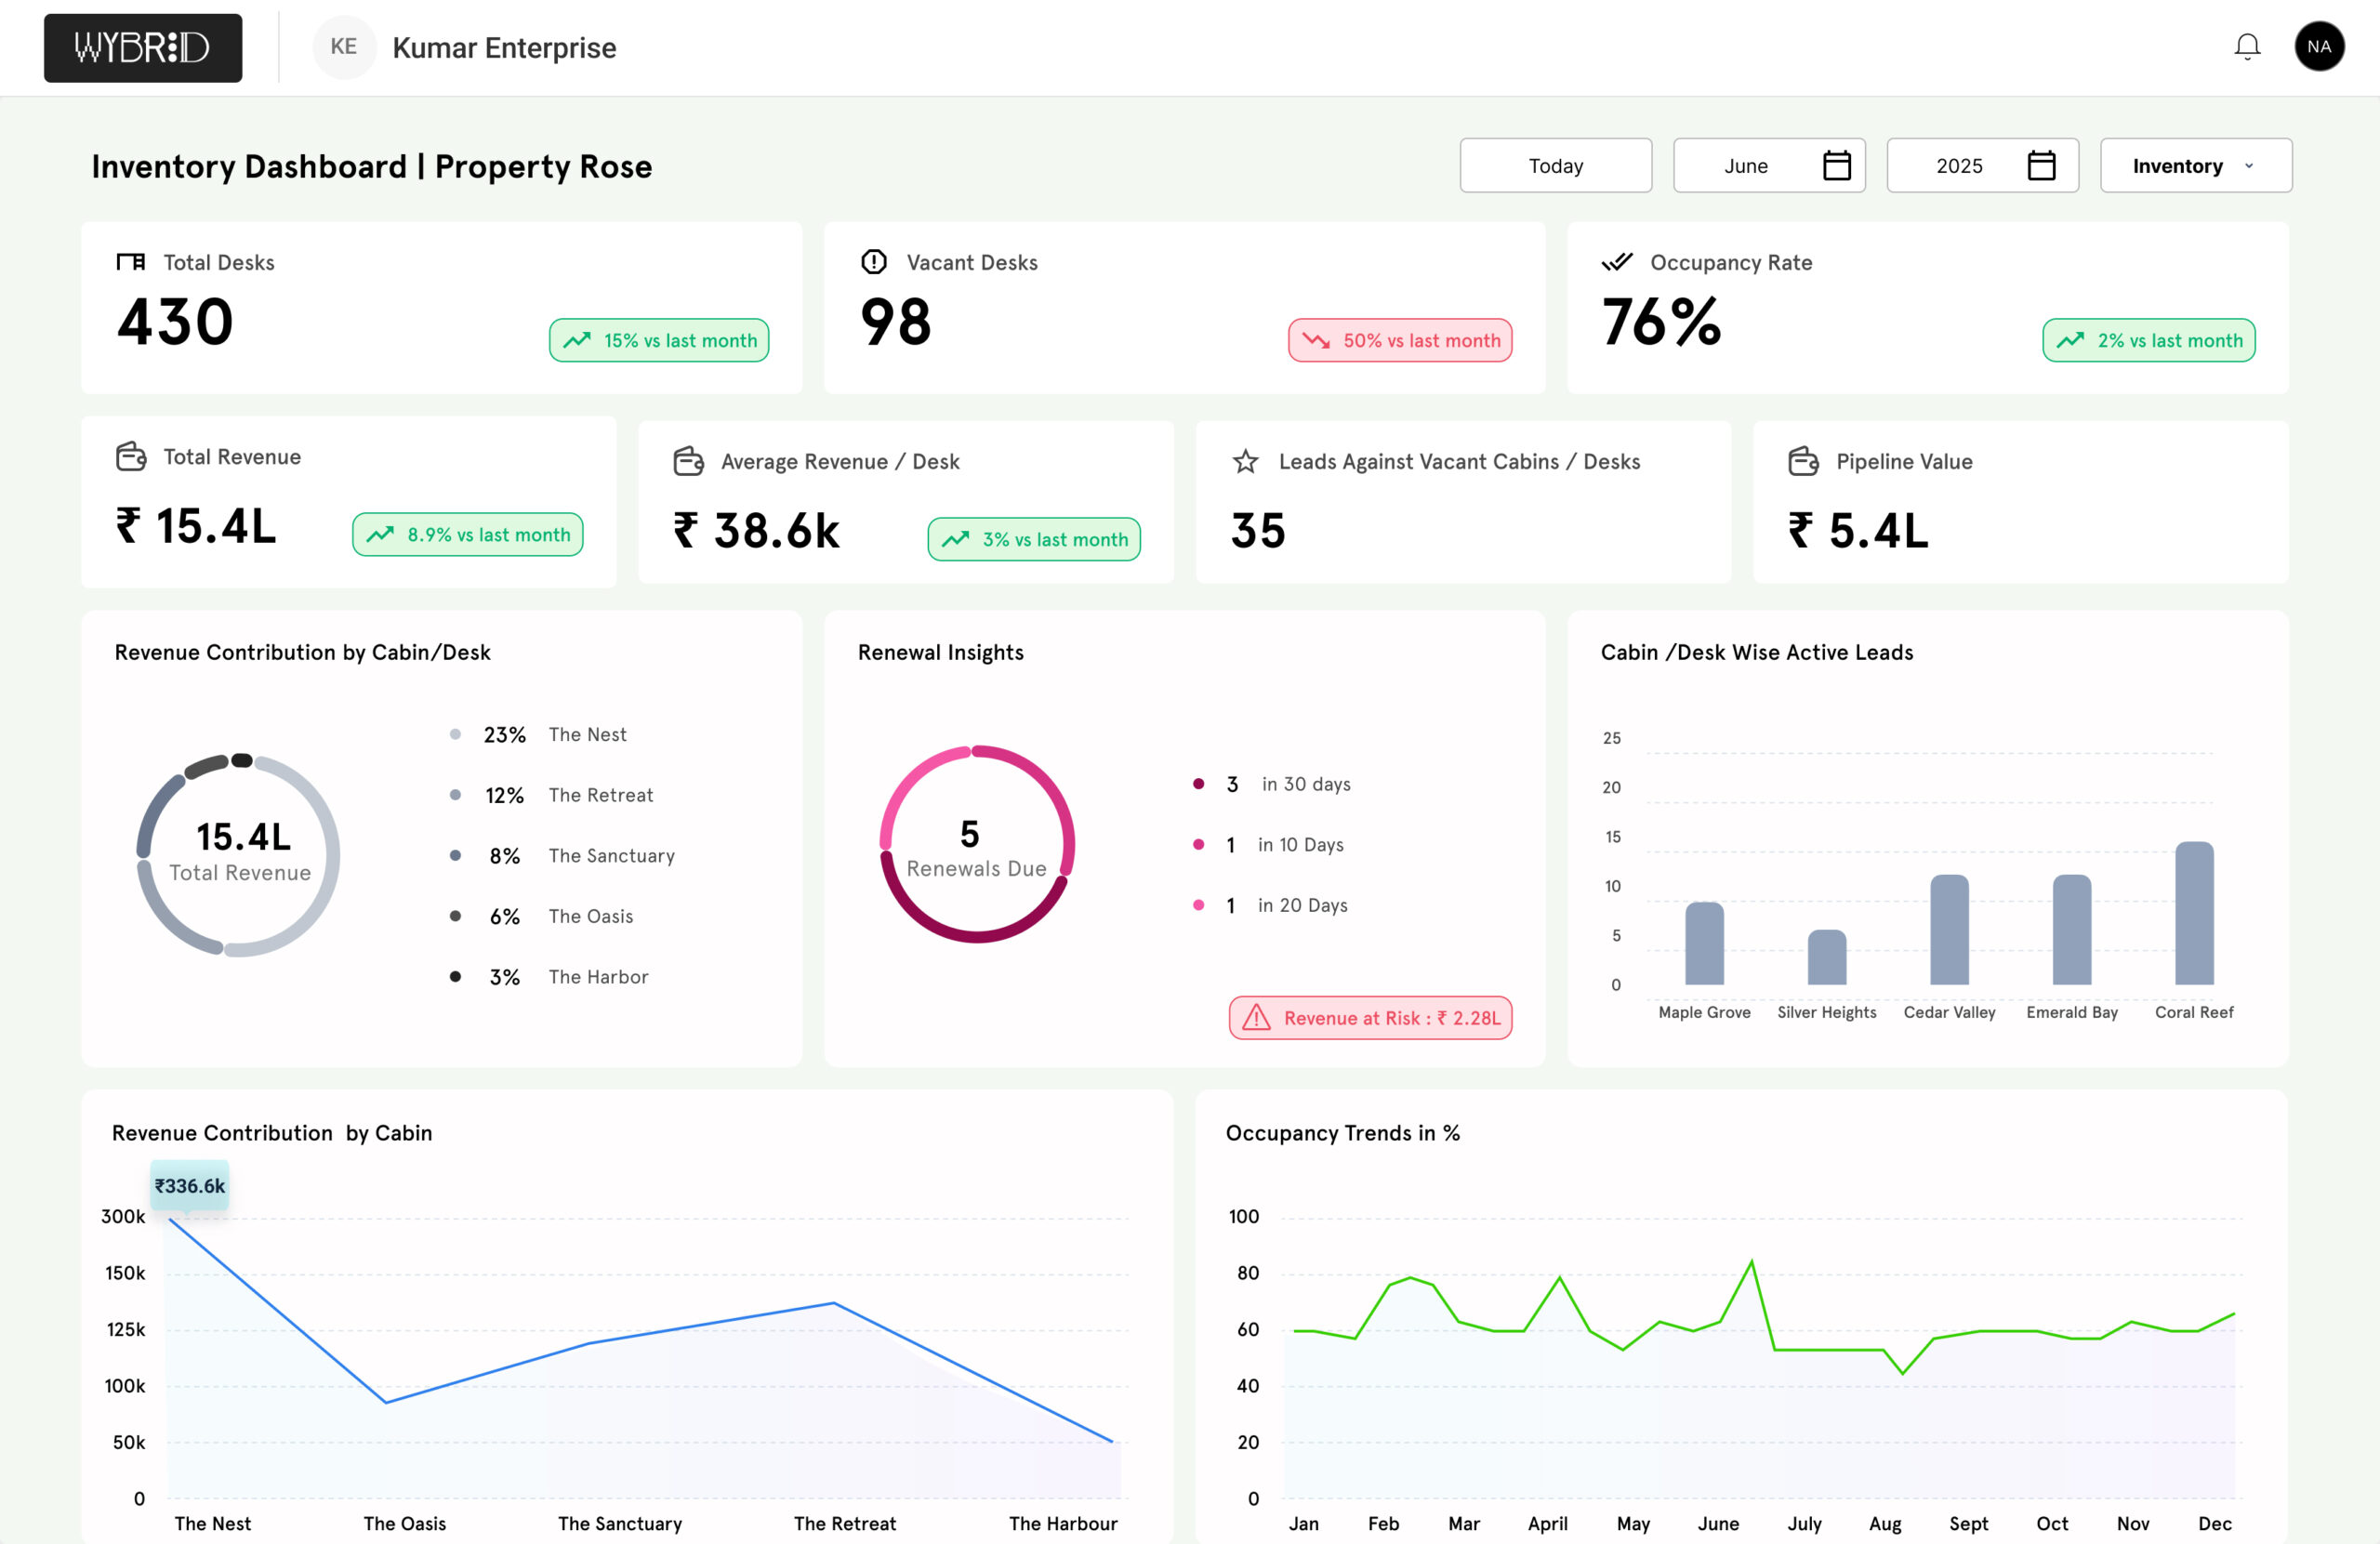Click the Leads star icon
The height and width of the screenshot is (1544, 2380).
(x=1245, y=462)
